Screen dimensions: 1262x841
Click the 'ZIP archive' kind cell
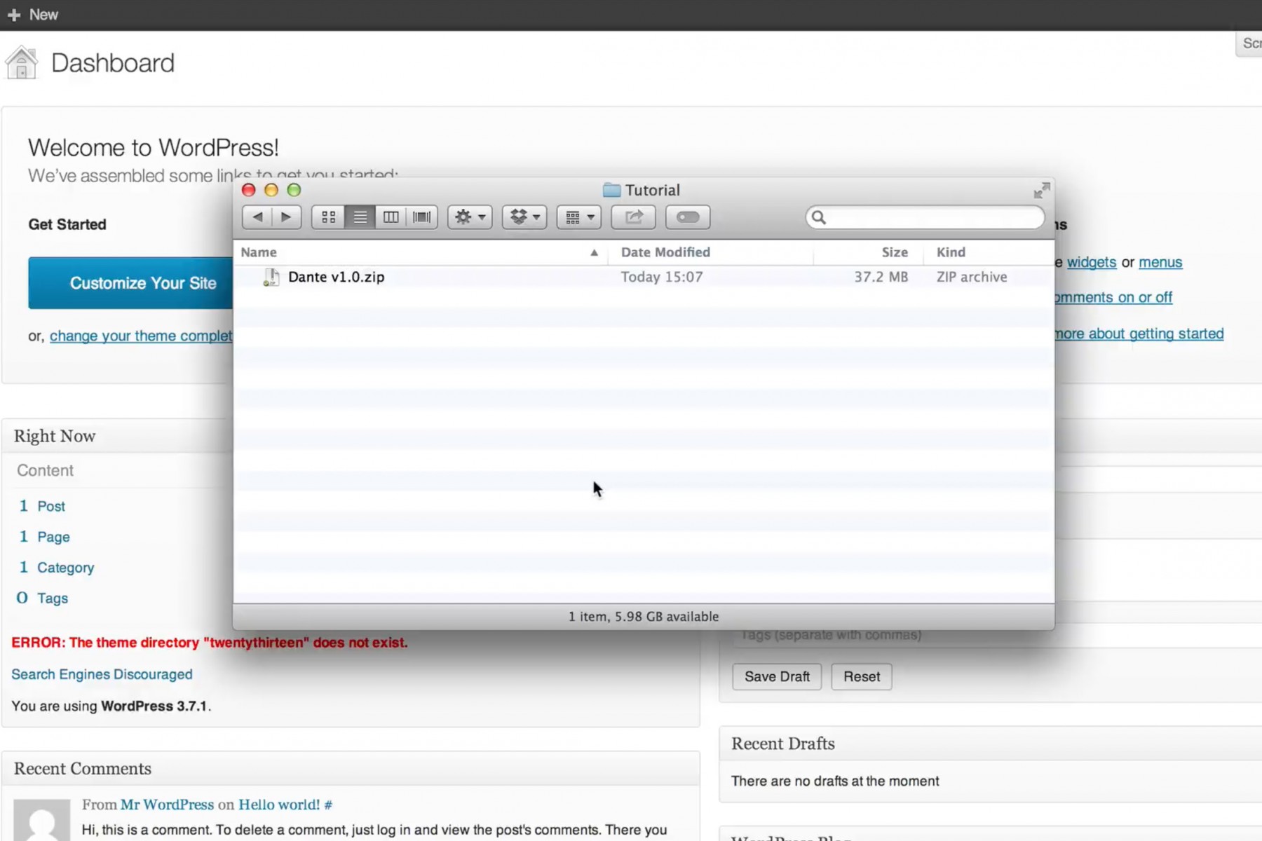[x=972, y=277]
